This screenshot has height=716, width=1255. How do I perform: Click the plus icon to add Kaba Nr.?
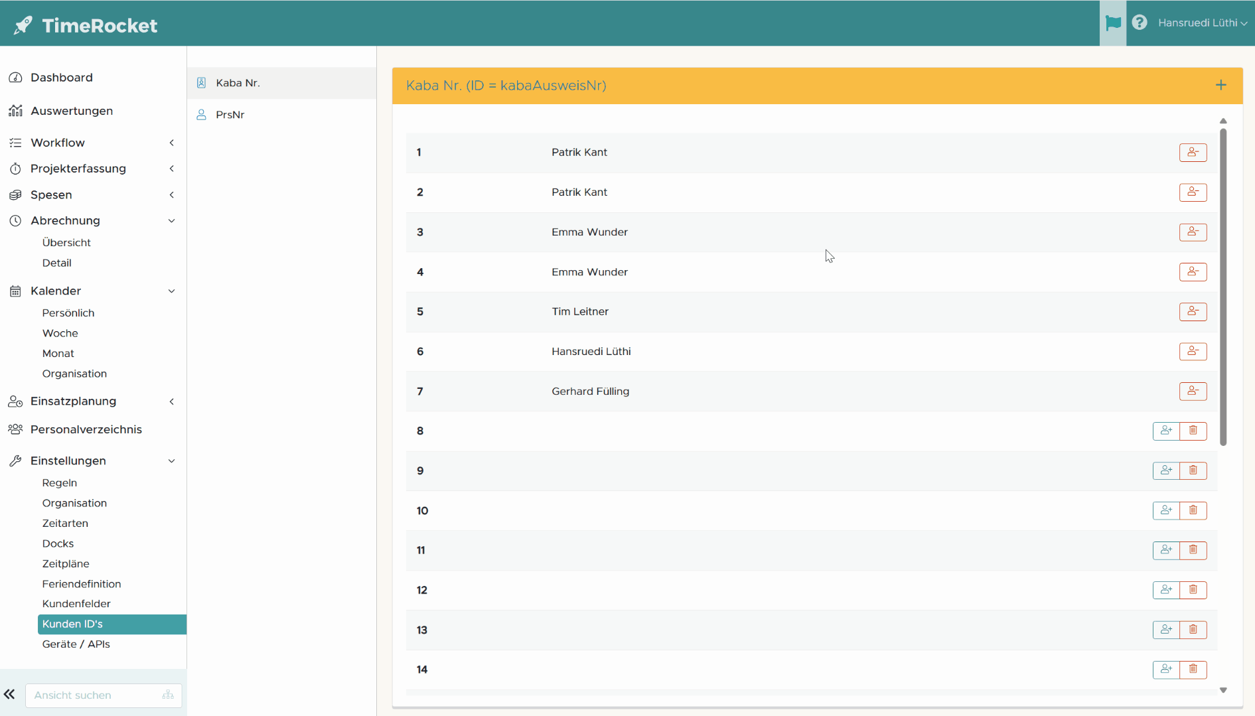1220,85
